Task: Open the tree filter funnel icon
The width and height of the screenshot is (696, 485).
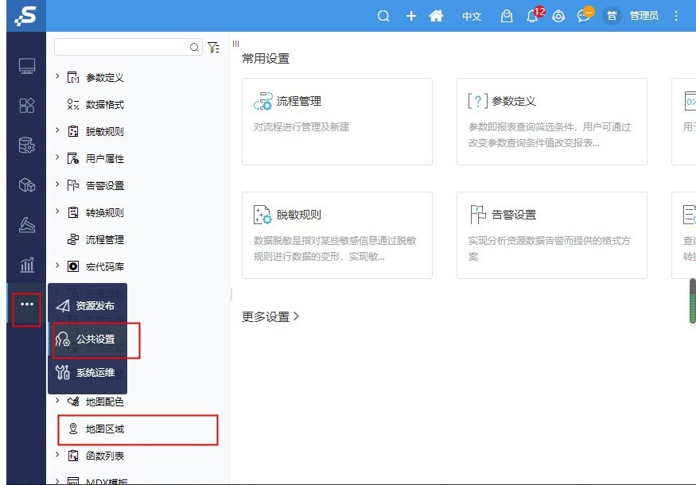Action: (x=213, y=47)
